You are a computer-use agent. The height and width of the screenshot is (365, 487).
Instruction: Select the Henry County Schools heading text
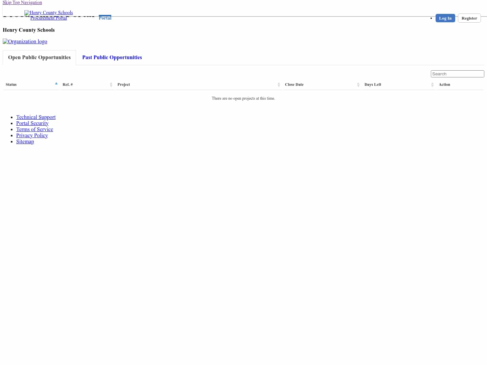29,30
